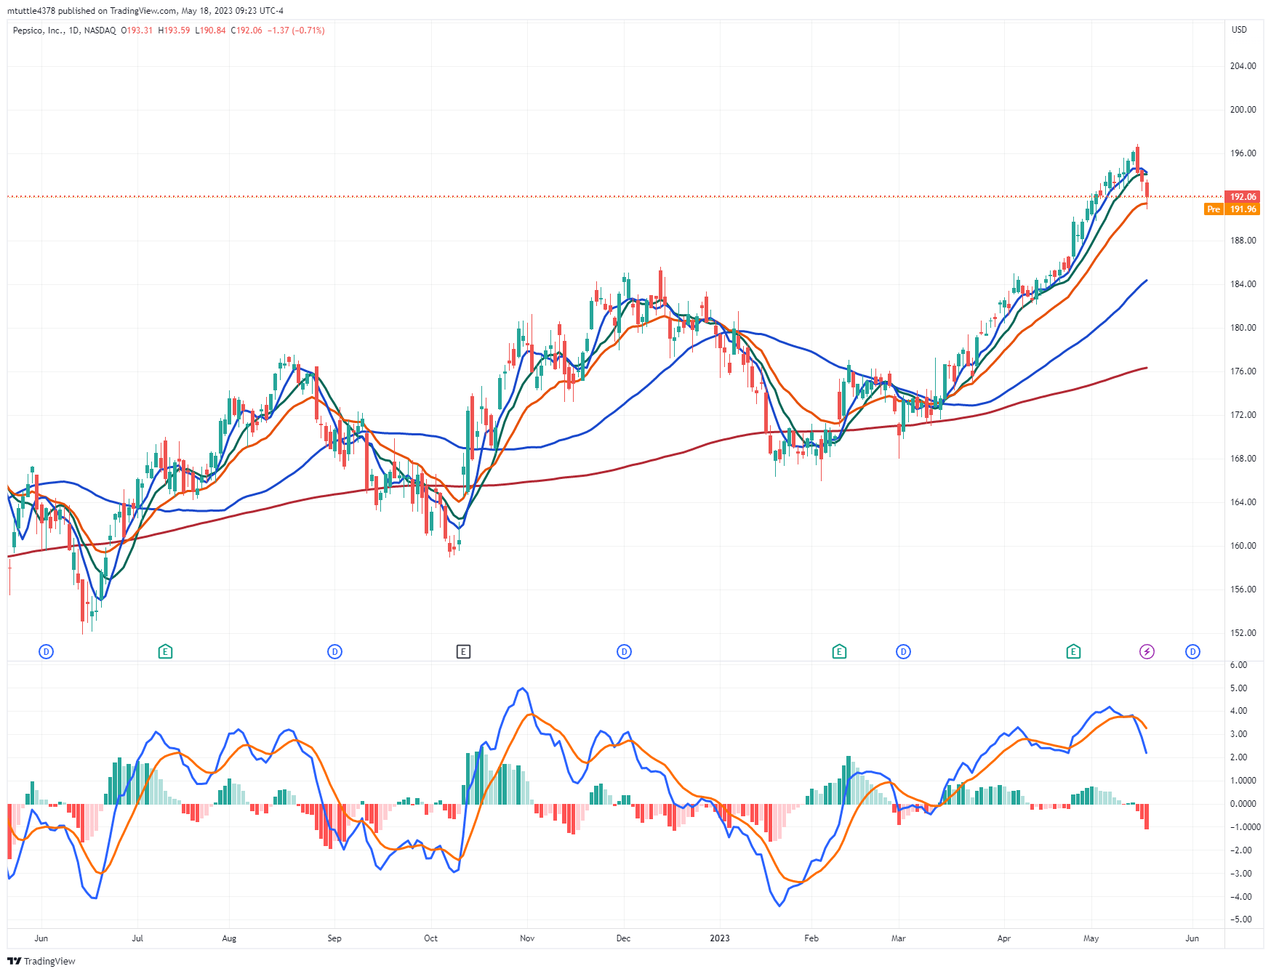Click the black earnings marker in October
This screenshot has height=974, width=1271.
(x=463, y=652)
